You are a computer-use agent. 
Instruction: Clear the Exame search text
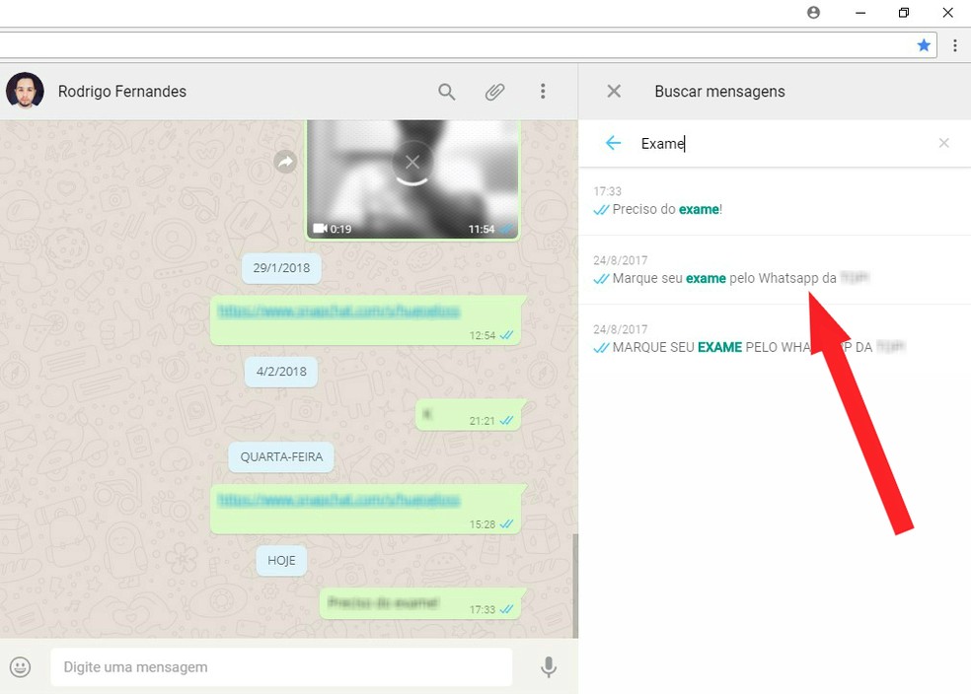(x=943, y=143)
